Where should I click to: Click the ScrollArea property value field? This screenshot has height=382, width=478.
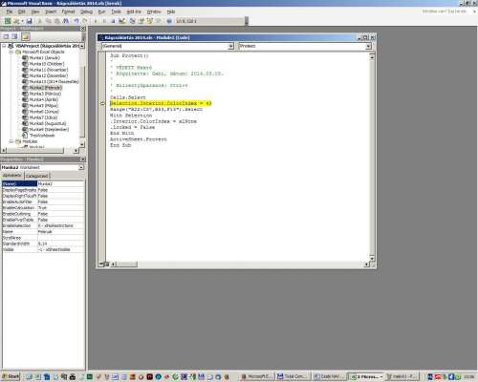[61, 238]
